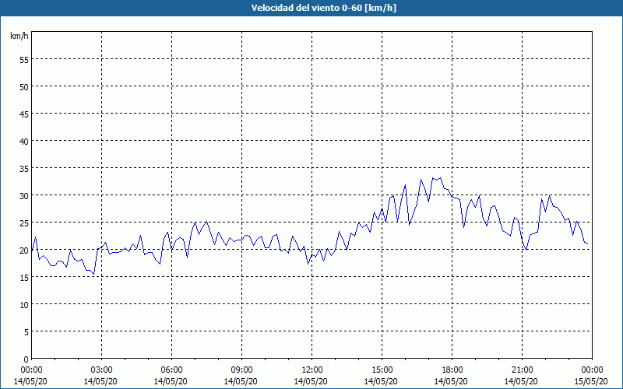Click the y-axis value 20
The width and height of the screenshot is (623, 389).
point(24,250)
